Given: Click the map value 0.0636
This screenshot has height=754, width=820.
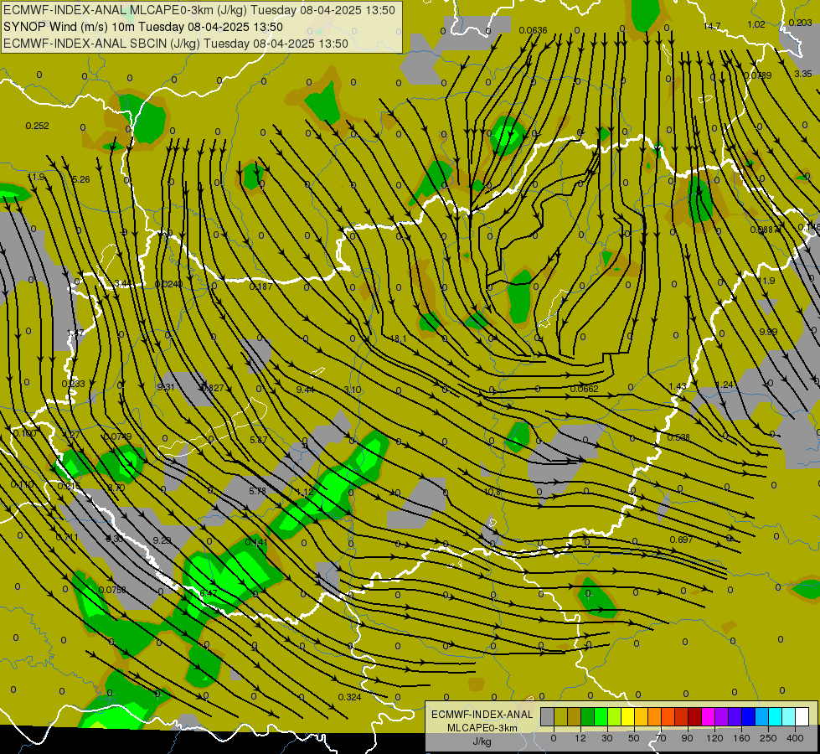Looking at the screenshot, I should click(533, 30).
